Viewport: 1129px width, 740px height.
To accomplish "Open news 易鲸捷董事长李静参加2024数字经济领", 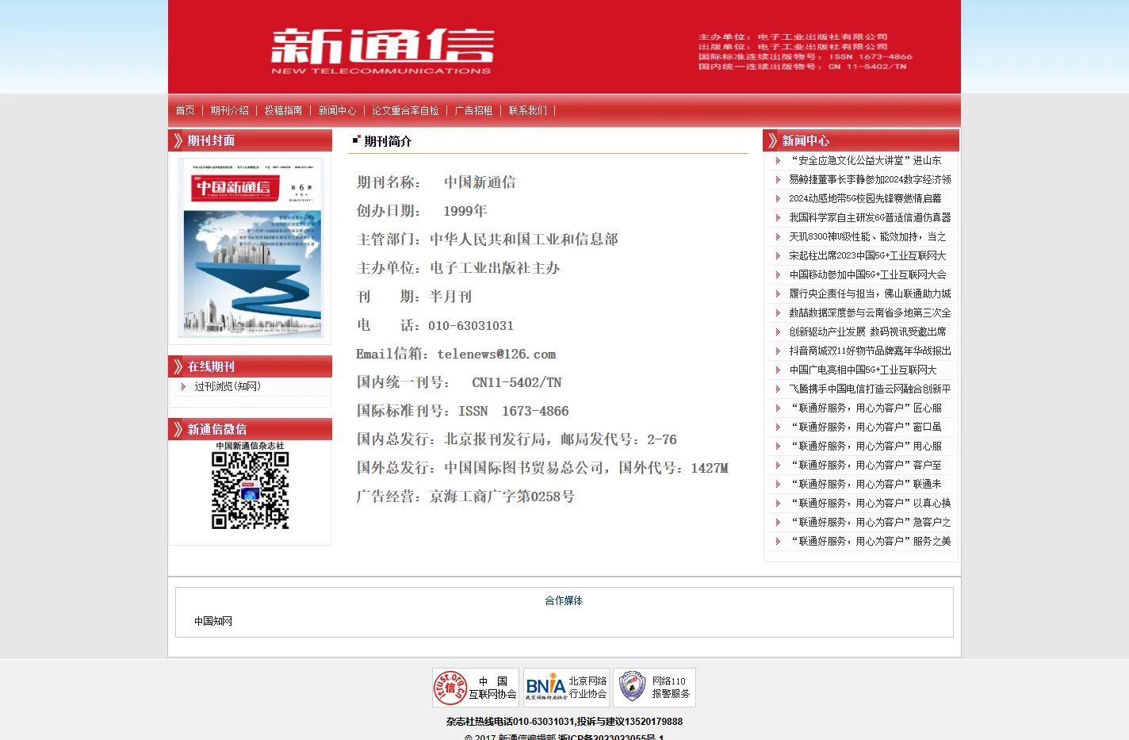I will click(870, 179).
